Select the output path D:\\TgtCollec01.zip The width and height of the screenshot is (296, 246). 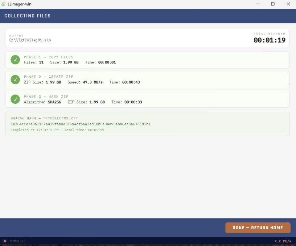coord(30,40)
